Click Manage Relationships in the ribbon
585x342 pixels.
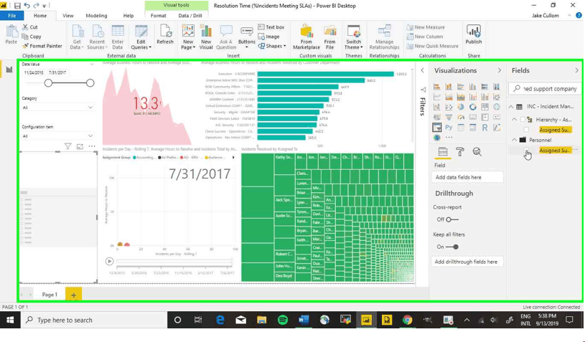coord(384,37)
